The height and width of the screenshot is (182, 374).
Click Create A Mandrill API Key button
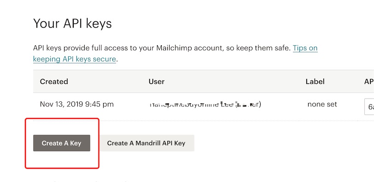point(146,143)
